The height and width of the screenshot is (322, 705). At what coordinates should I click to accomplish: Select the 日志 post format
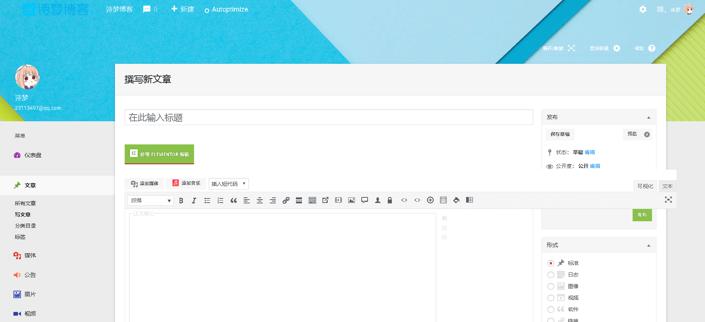[x=551, y=275]
